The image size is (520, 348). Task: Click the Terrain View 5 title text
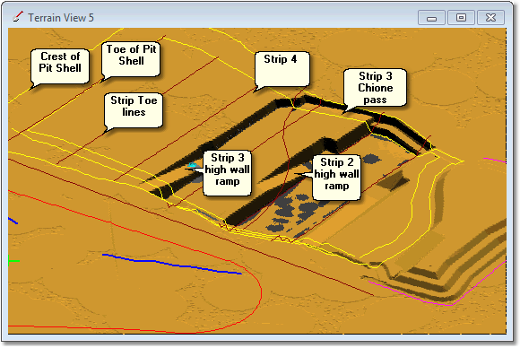coord(61,18)
